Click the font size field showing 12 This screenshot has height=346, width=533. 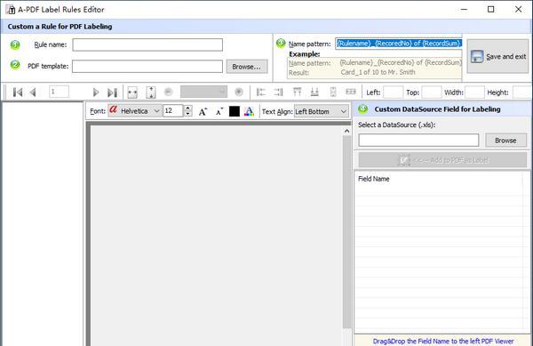173,111
